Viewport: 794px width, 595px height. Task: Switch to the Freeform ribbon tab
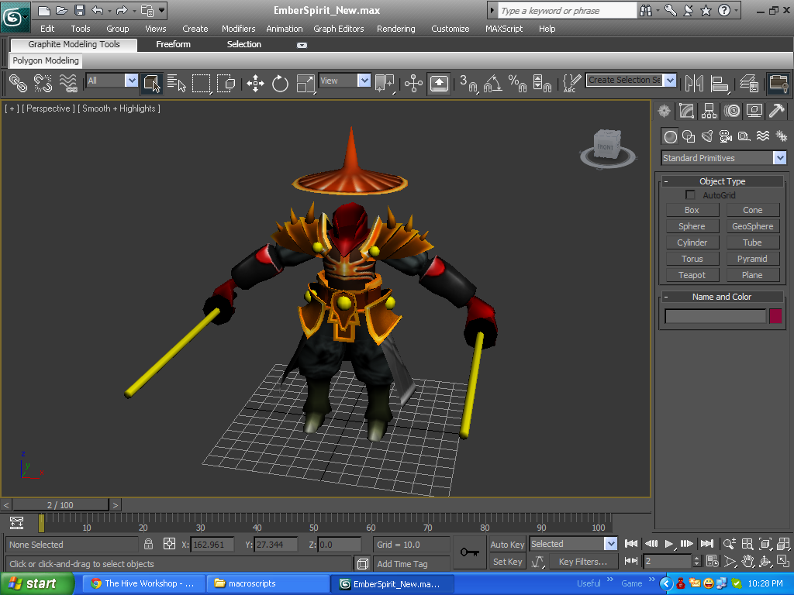point(173,44)
